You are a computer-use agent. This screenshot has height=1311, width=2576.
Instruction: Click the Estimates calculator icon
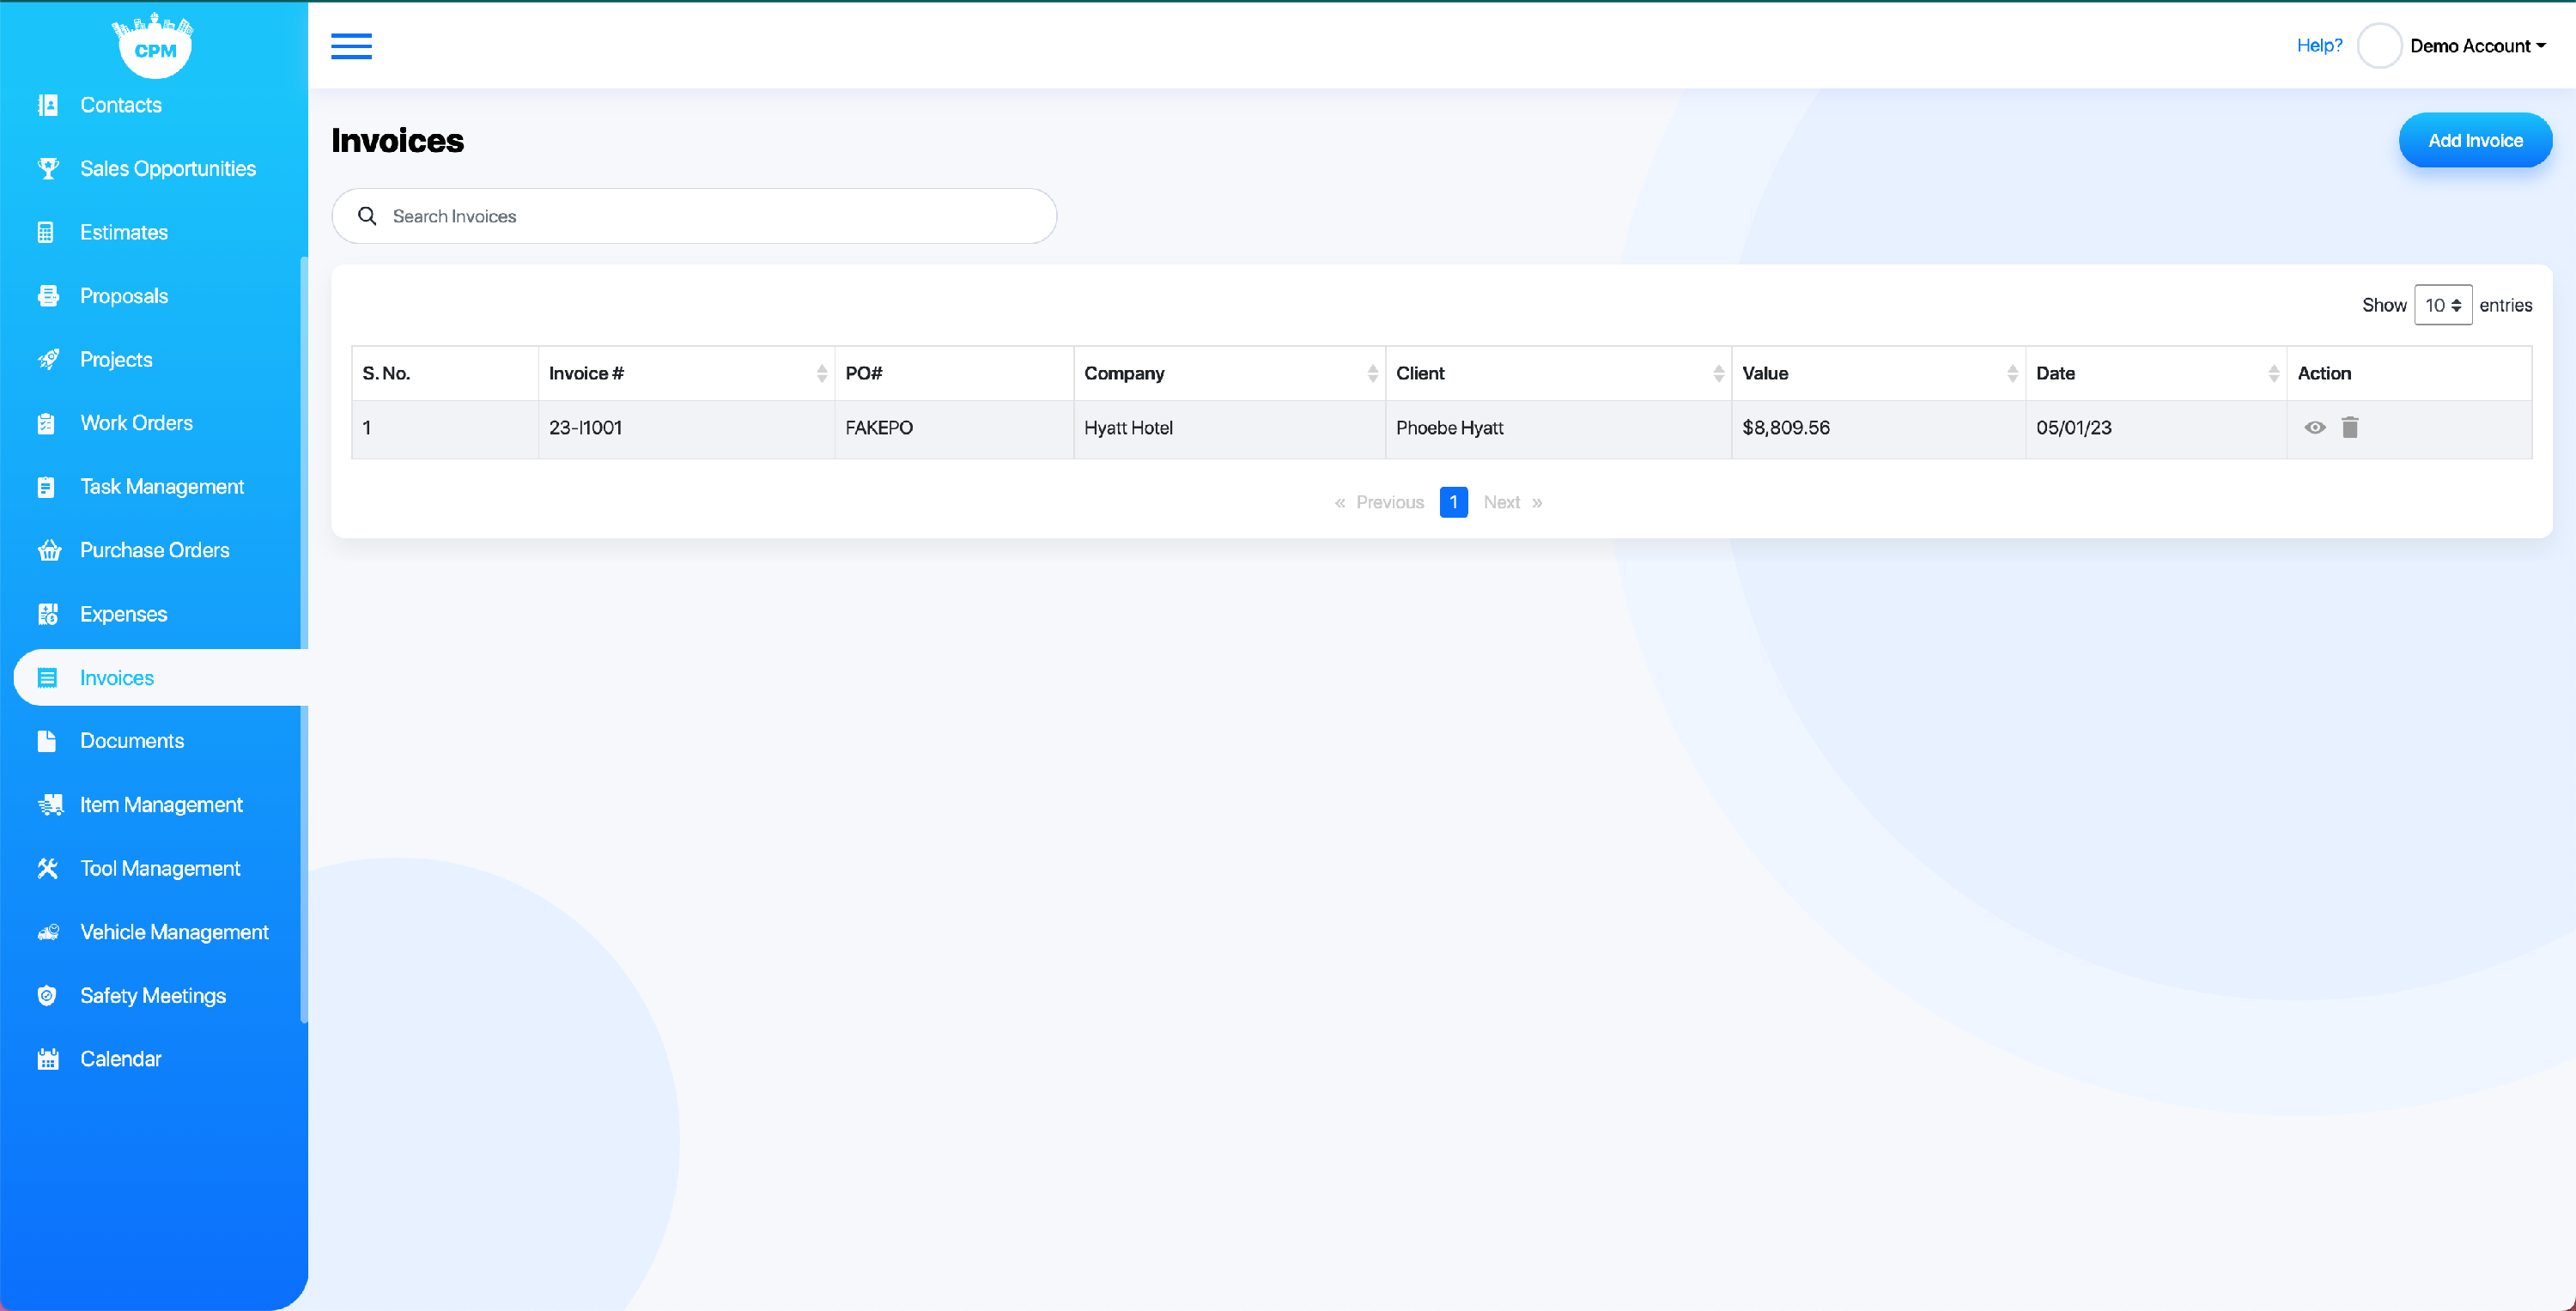[46, 233]
